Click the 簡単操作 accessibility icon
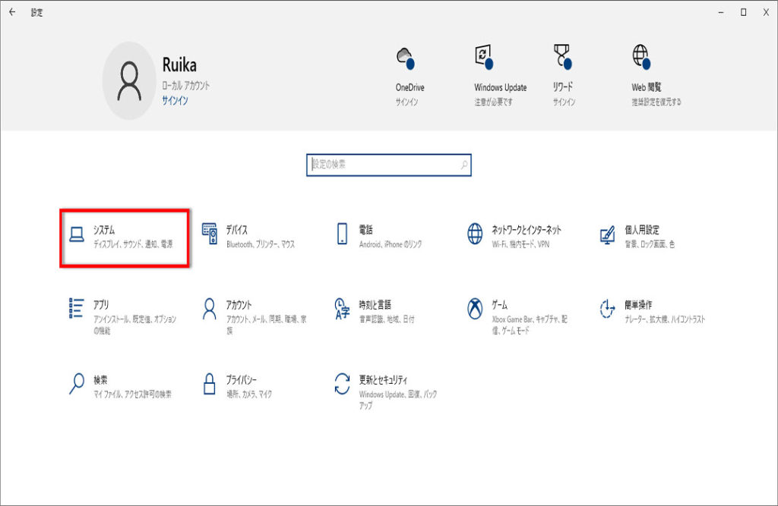The image size is (778, 506). 607,308
